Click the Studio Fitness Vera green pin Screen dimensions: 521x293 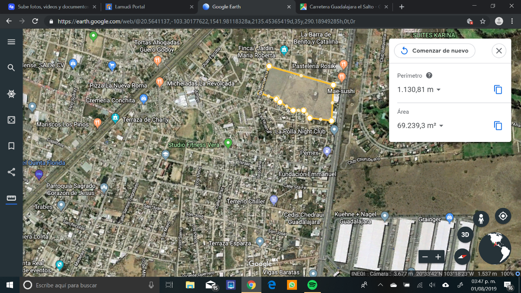tap(228, 143)
